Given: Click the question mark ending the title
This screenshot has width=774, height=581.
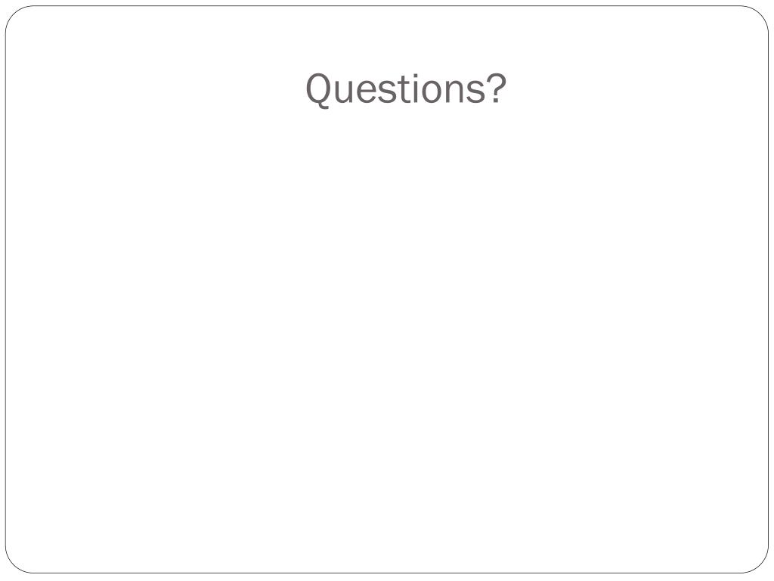Looking at the screenshot, I should [496, 88].
